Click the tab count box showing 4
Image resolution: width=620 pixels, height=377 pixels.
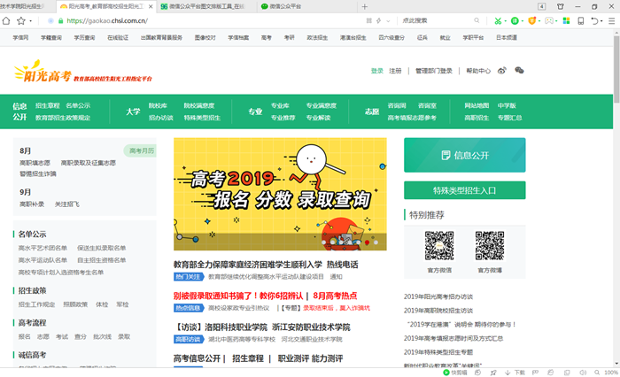coord(542,6)
